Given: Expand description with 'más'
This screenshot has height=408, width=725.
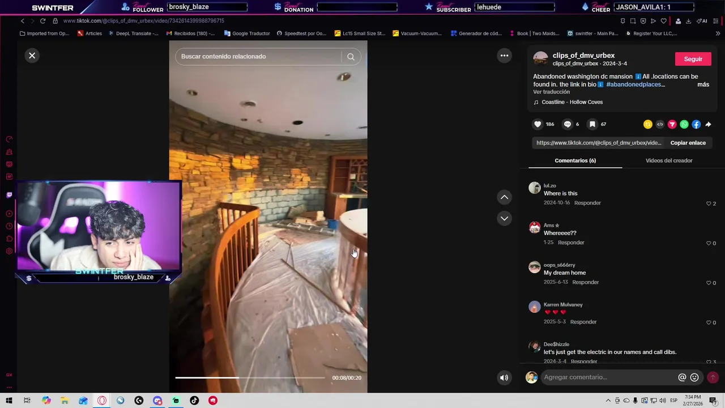Looking at the screenshot, I should coord(703,84).
